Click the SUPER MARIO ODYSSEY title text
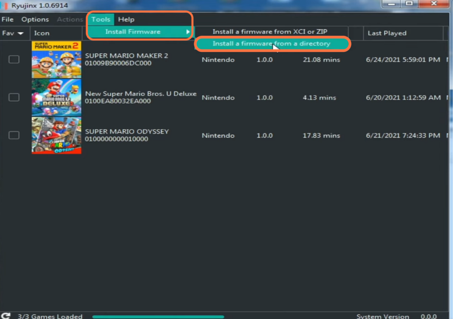 (127, 131)
